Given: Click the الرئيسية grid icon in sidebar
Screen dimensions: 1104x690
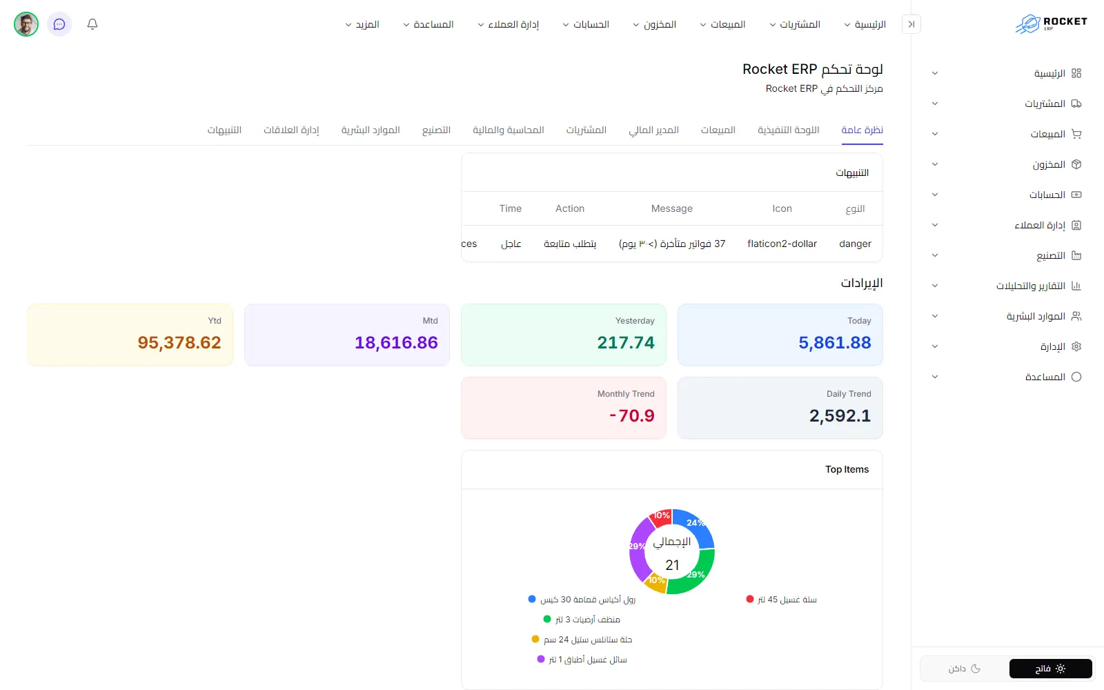Looking at the screenshot, I should tap(1076, 73).
